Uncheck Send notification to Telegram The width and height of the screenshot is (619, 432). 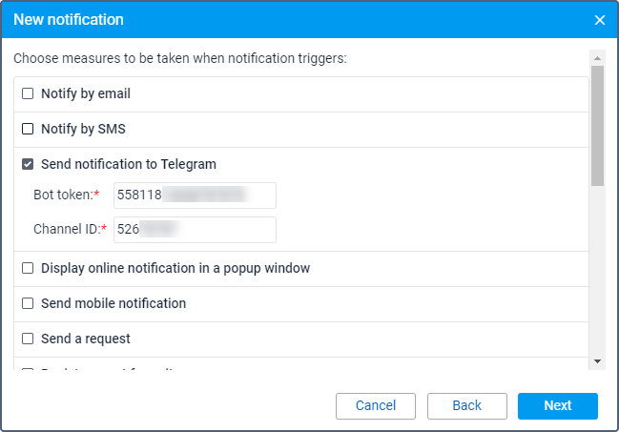coord(28,164)
